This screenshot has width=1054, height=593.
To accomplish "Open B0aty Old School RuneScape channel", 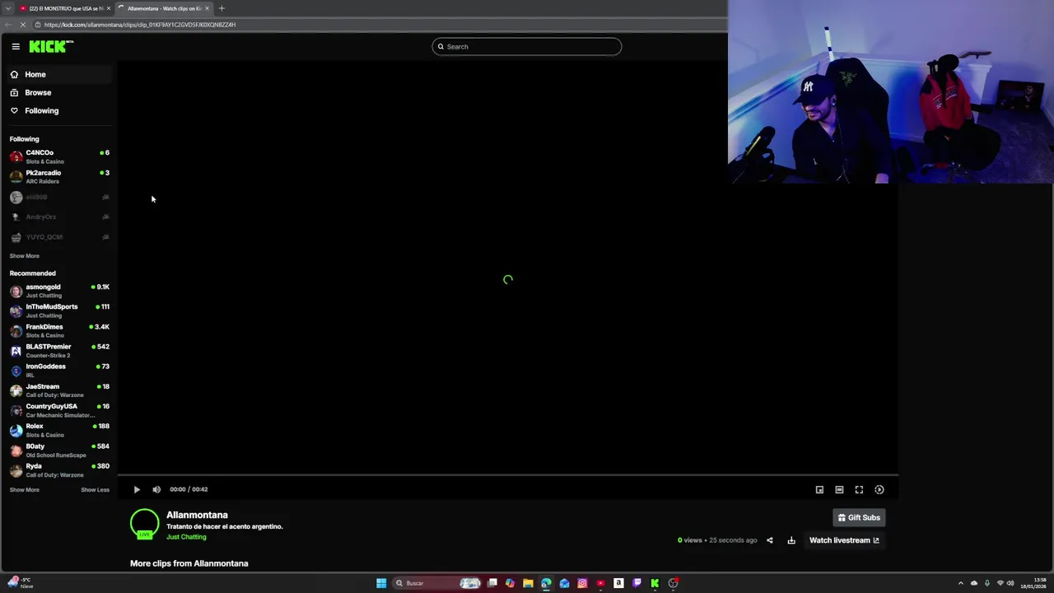I will pos(58,451).
